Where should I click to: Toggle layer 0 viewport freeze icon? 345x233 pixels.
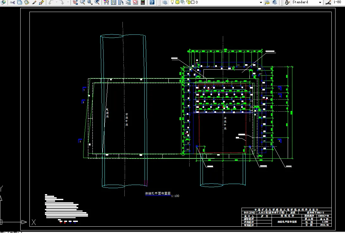coord(183,2)
